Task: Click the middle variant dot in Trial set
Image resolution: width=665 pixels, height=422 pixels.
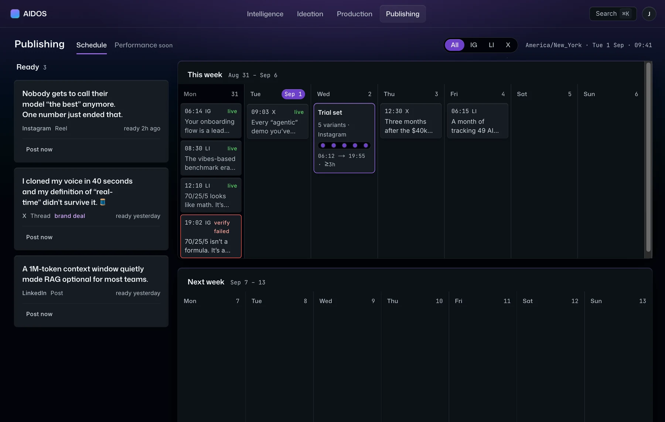Action: tap(344, 145)
